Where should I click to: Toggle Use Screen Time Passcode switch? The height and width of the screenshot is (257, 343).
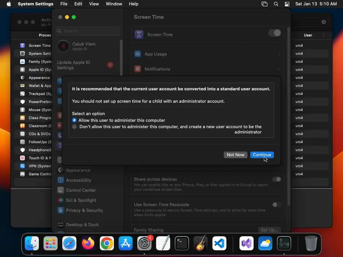pos(276,204)
